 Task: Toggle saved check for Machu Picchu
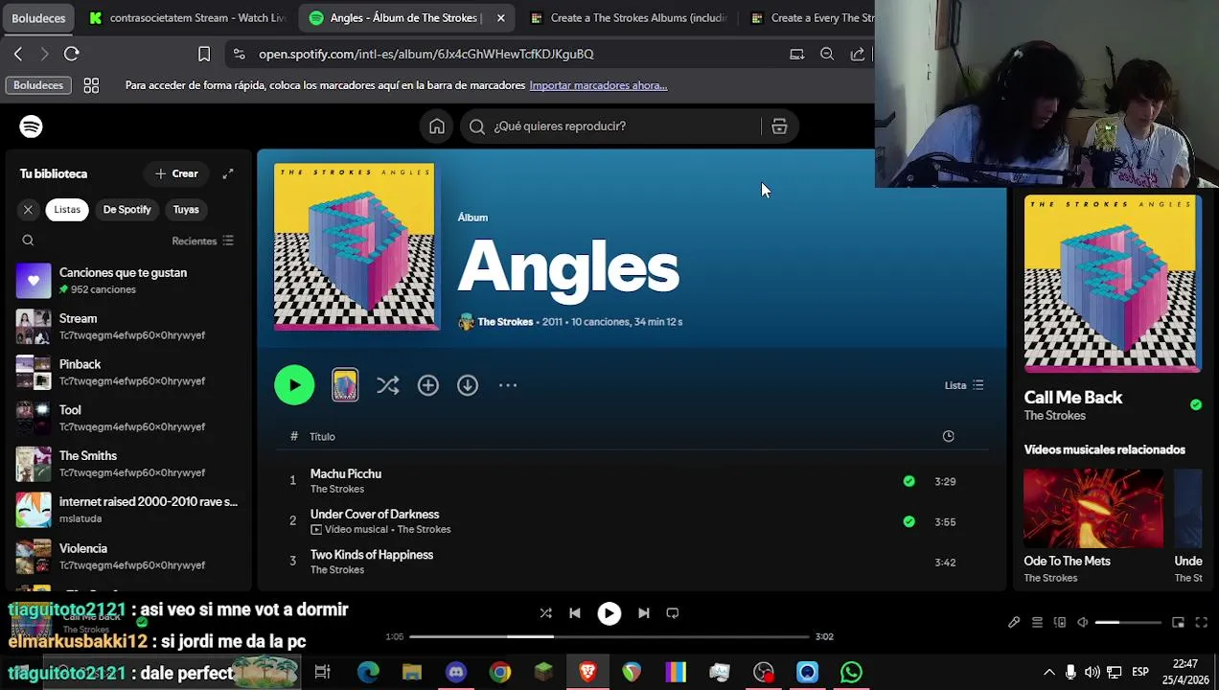[908, 481]
